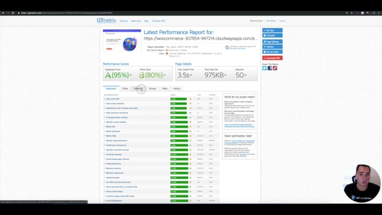The width and height of the screenshot is (382, 215).
Task: Share report via Twitter icon
Action: [264, 68]
